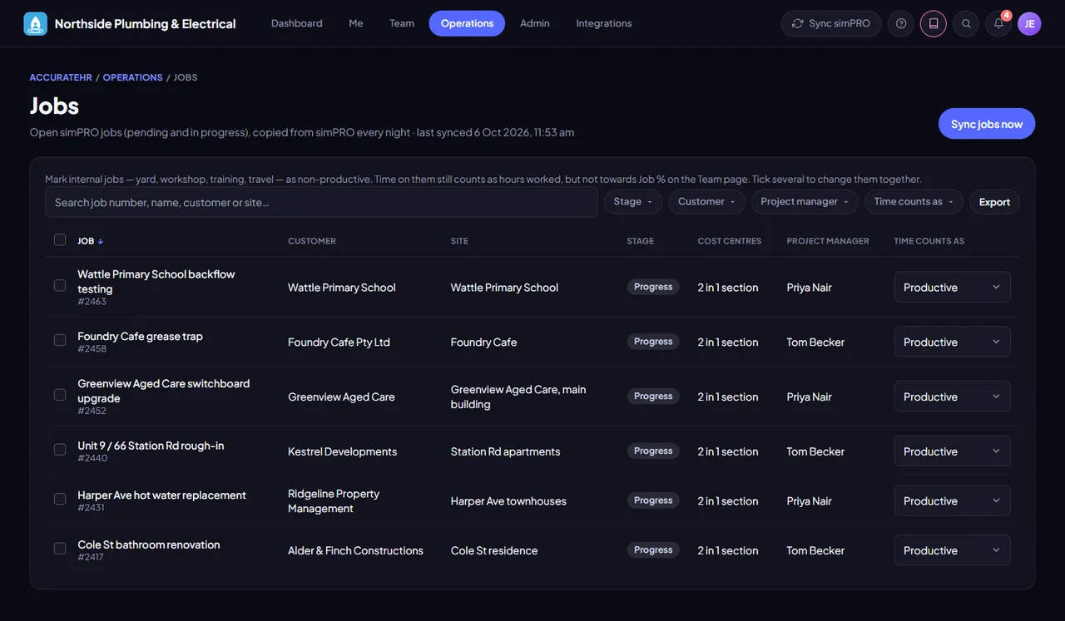Sort by the JOB column header

click(x=91, y=241)
